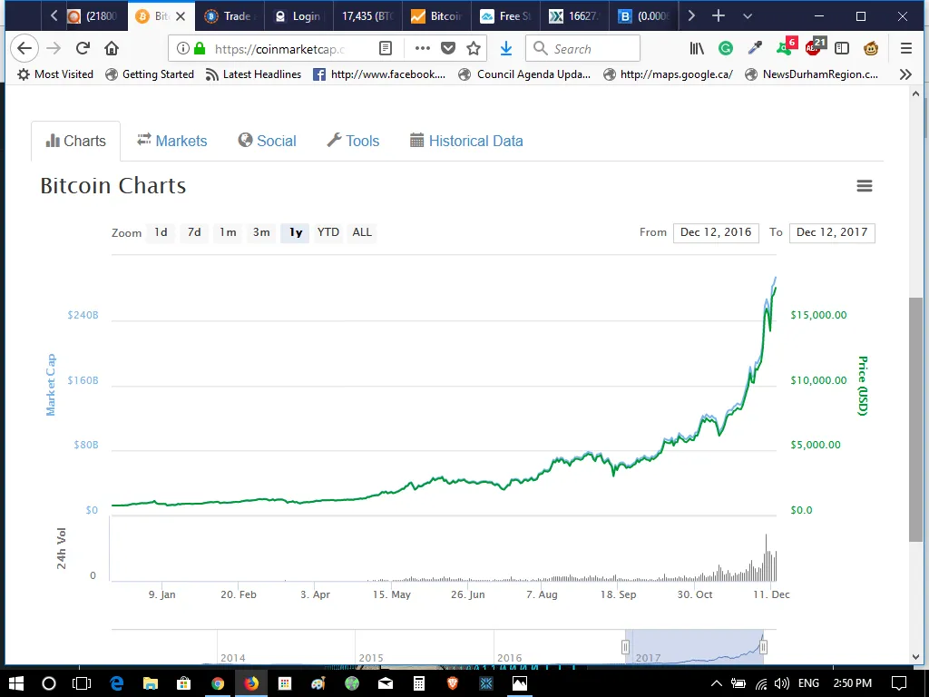The width and height of the screenshot is (929, 697).
Task: Reload the page with the refresh icon
Action: 83,49
